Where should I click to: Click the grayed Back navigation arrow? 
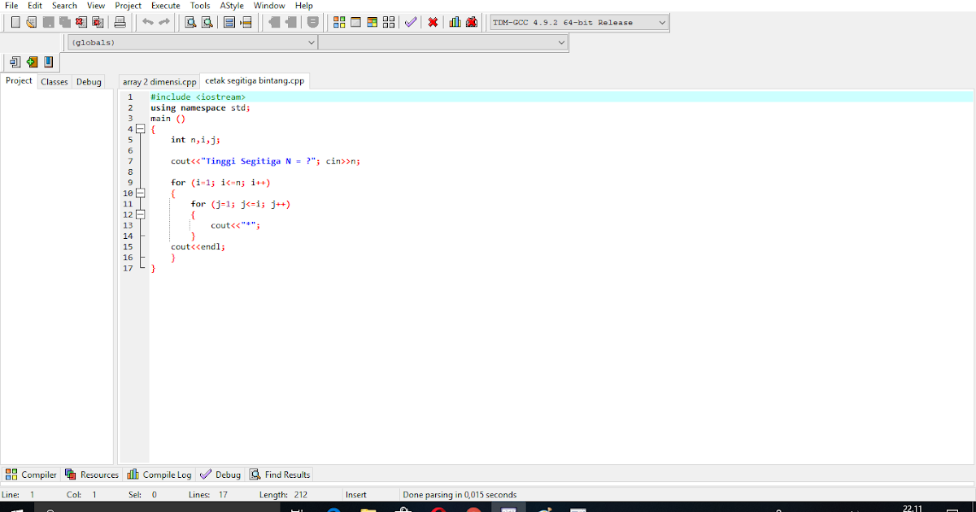274,22
